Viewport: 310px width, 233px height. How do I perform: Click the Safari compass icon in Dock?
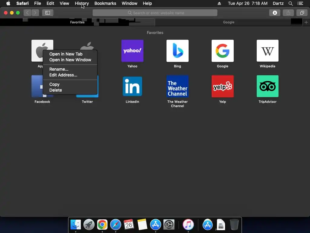116,225
